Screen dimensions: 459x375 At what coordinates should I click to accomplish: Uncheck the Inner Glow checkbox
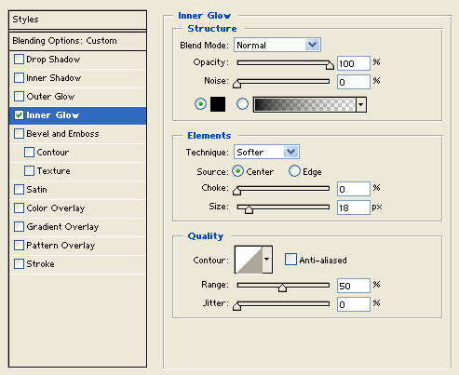point(19,115)
